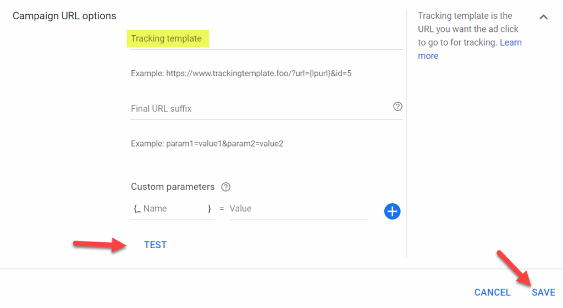
Task: Click the trackingtemplate.foo example URL text
Action: (241, 73)
